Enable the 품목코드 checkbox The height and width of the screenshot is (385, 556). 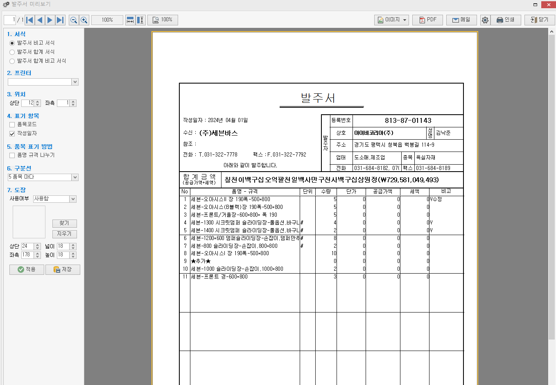pos(12,125)
